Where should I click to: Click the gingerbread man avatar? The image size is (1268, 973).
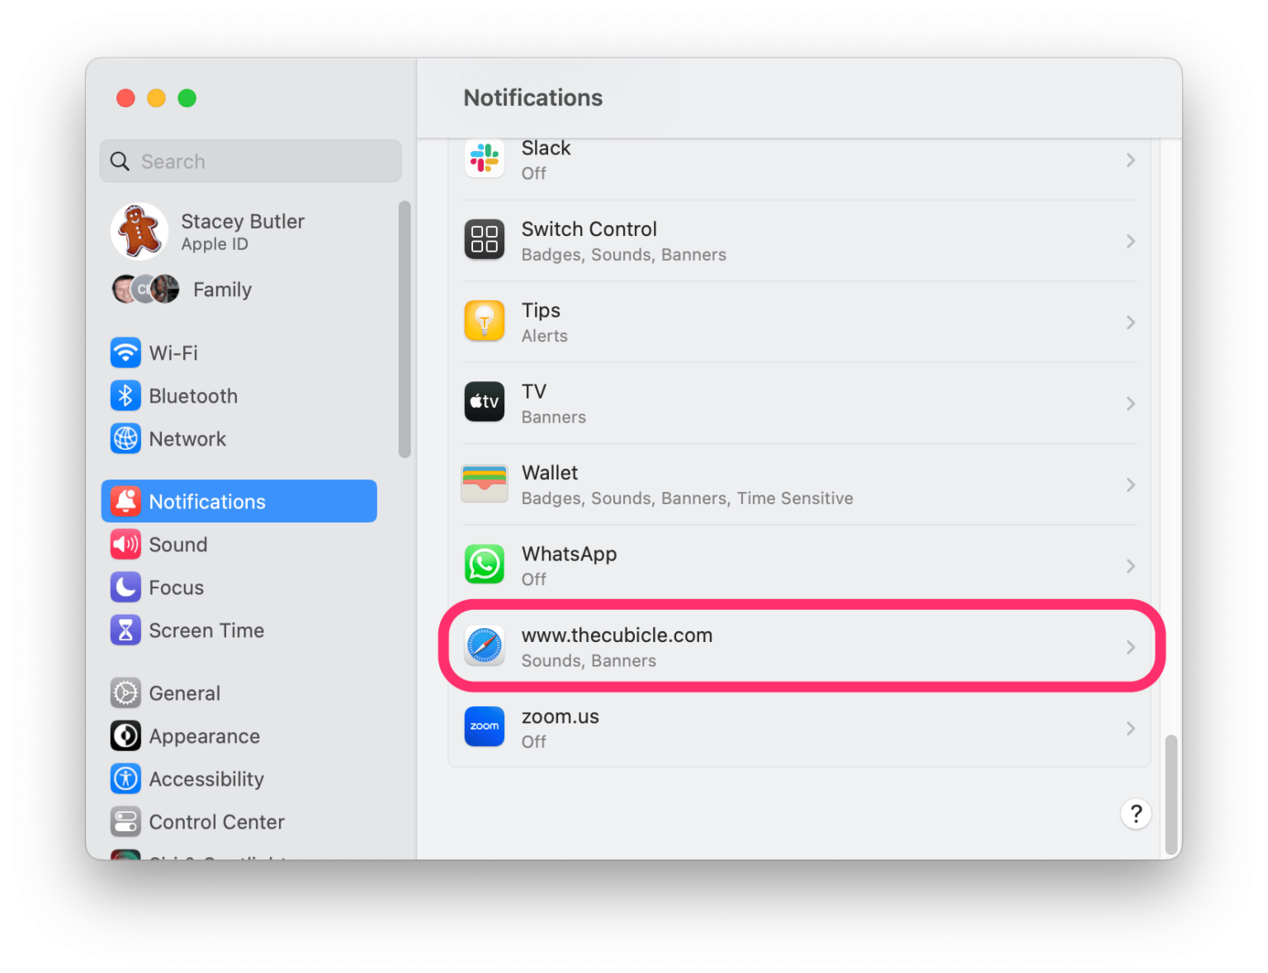tap(140, 232)
